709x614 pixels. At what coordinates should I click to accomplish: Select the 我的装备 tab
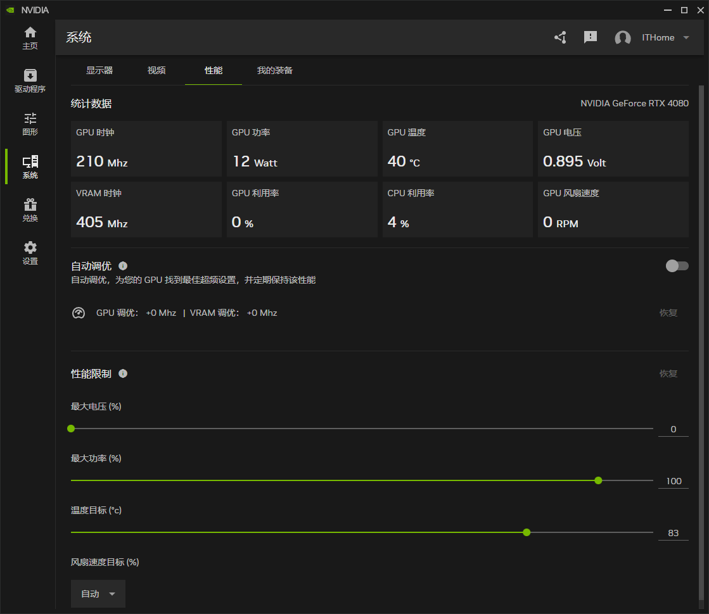click(274, 70)
